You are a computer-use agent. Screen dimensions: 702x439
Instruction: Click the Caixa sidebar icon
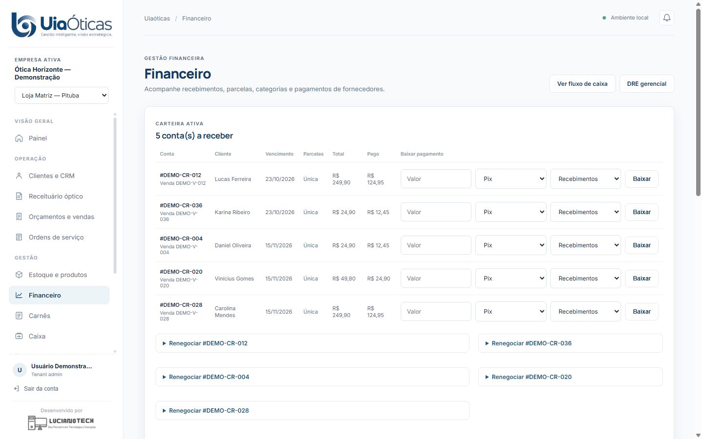(19, 336)
